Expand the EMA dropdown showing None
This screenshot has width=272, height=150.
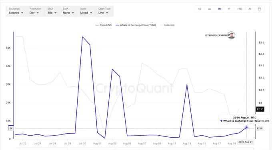coord(68,13)
